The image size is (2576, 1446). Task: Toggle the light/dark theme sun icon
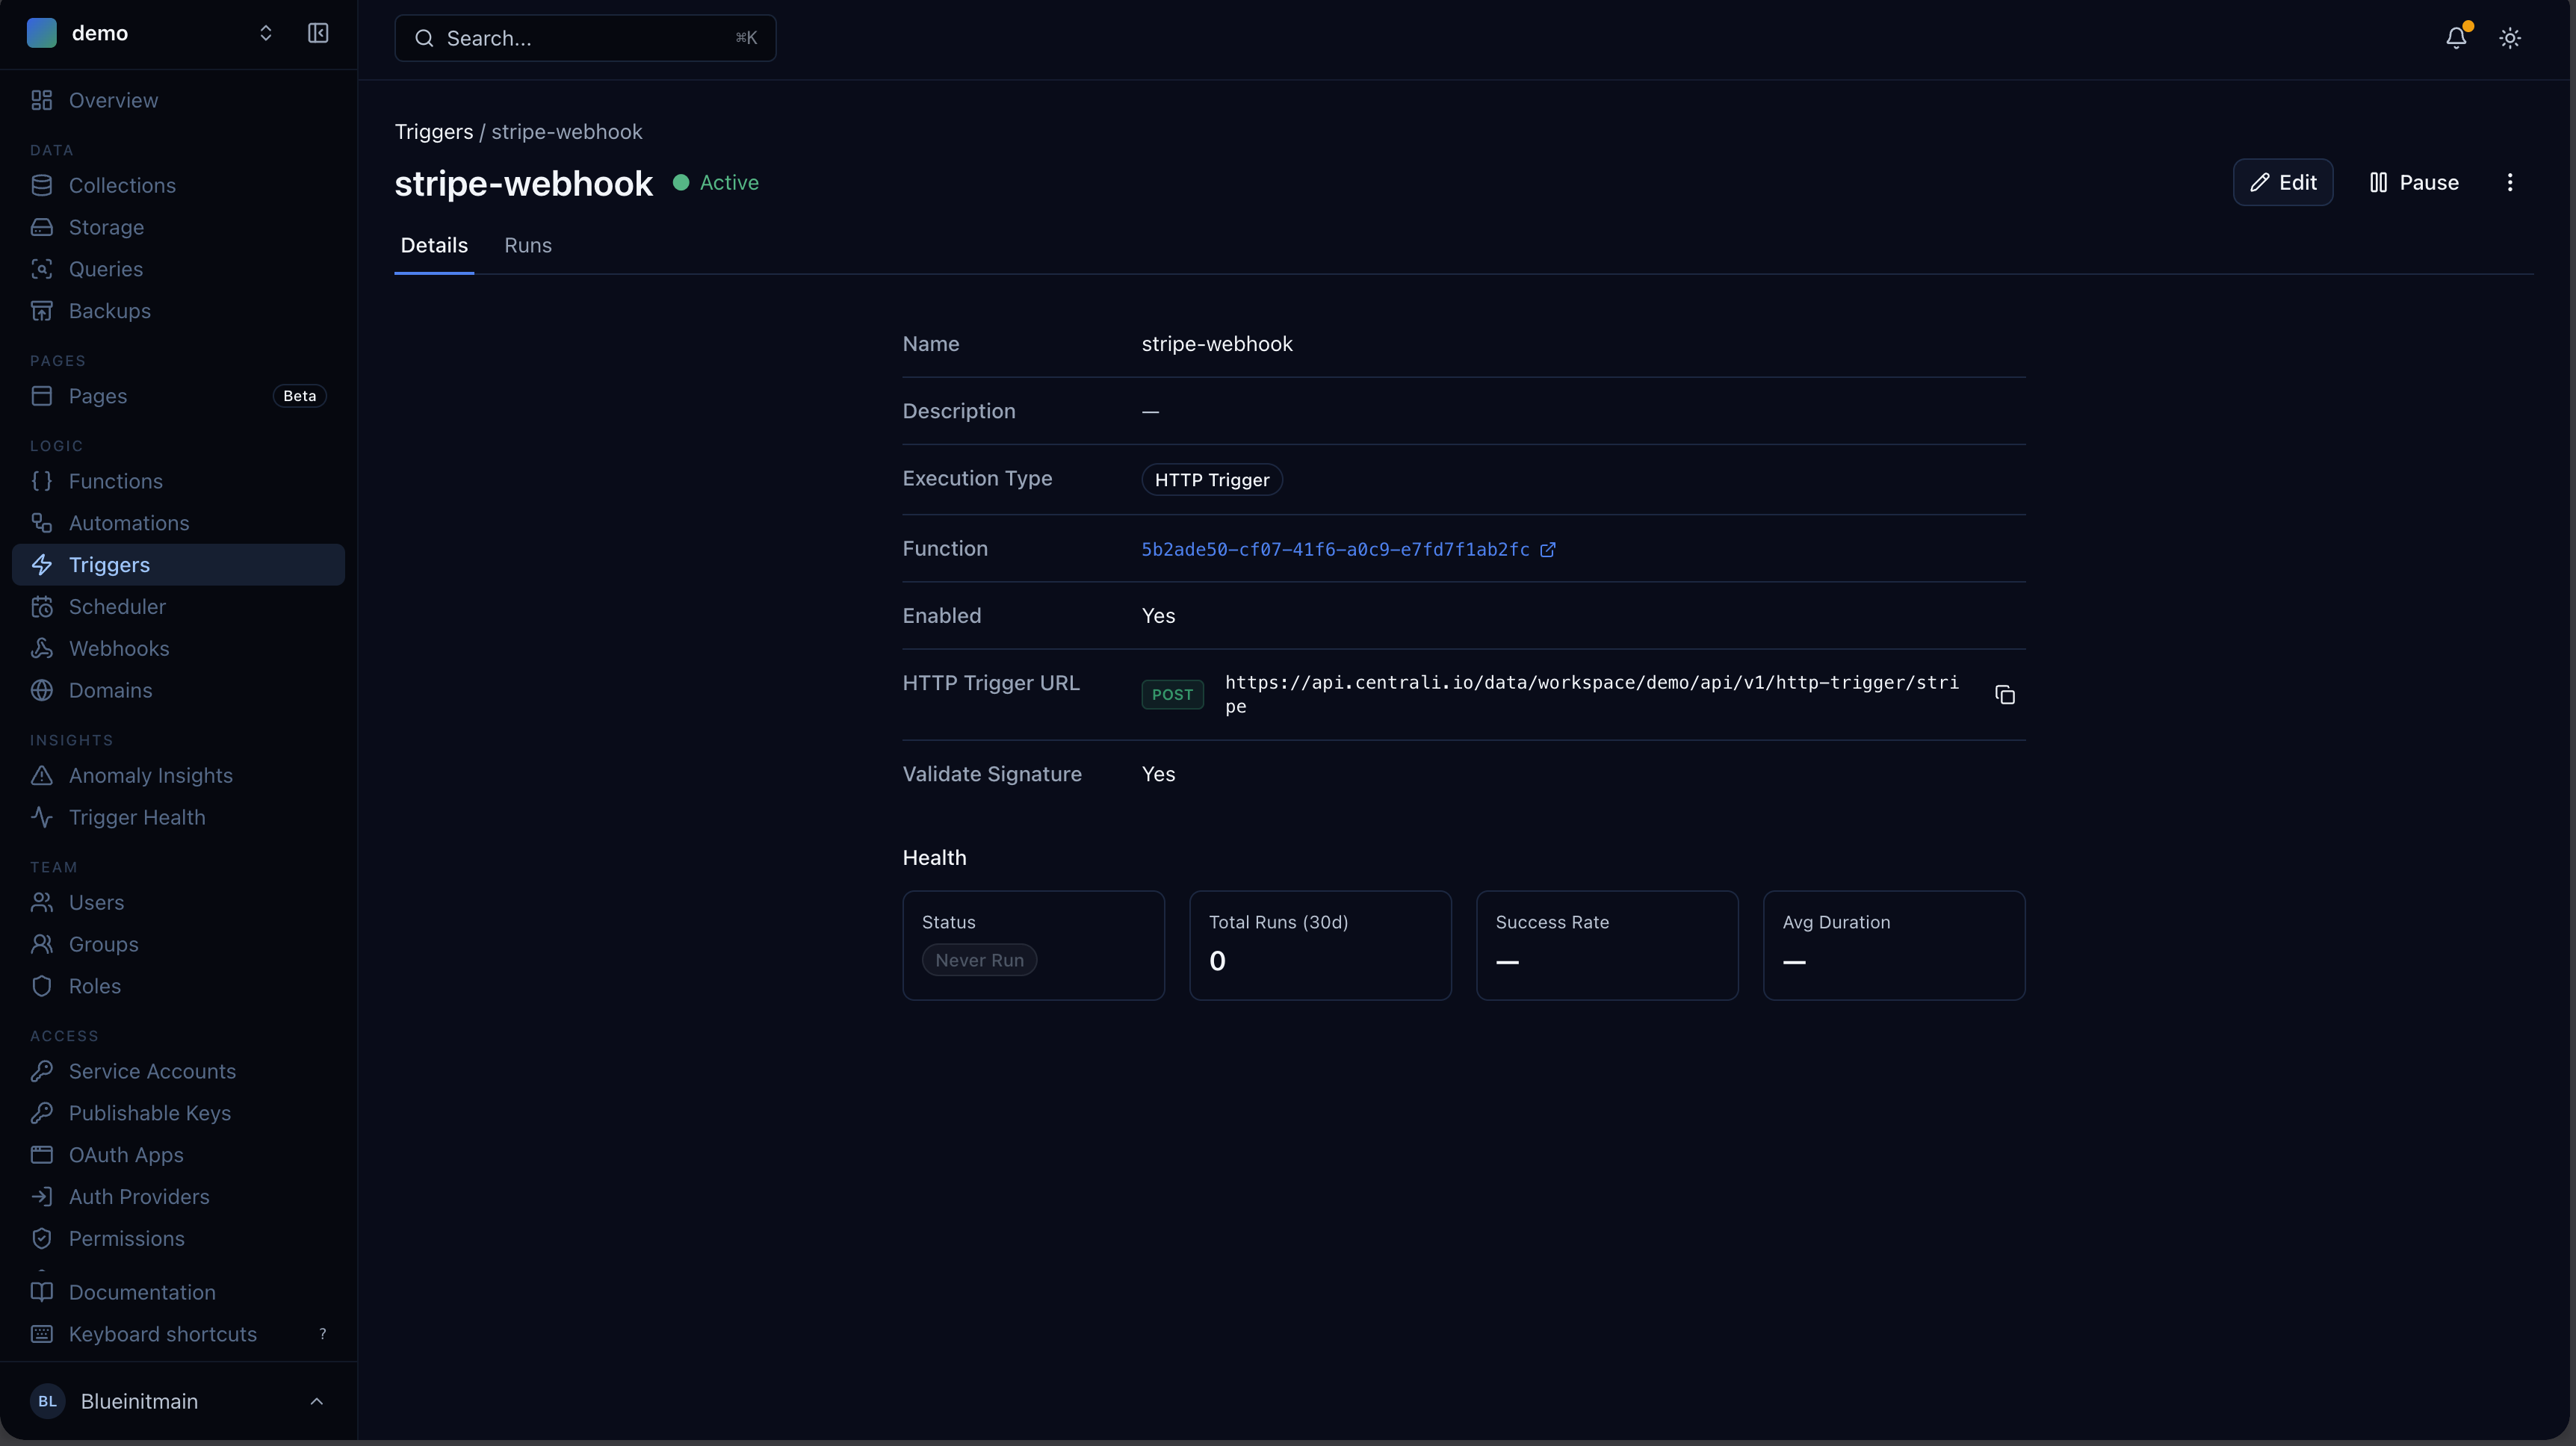tap(2509, 38)
